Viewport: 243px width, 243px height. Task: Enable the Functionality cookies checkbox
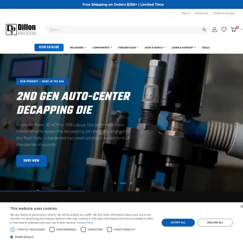(109, 229)
